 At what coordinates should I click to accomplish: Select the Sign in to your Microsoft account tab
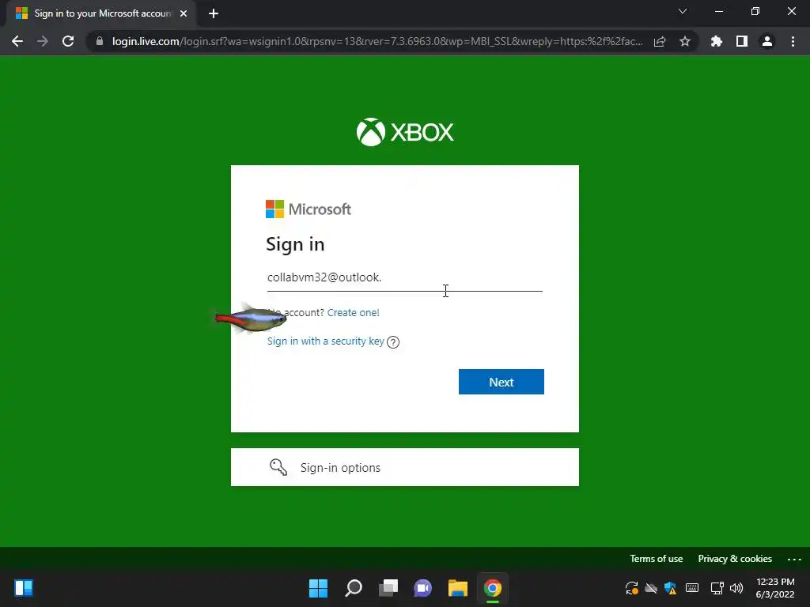100,13
